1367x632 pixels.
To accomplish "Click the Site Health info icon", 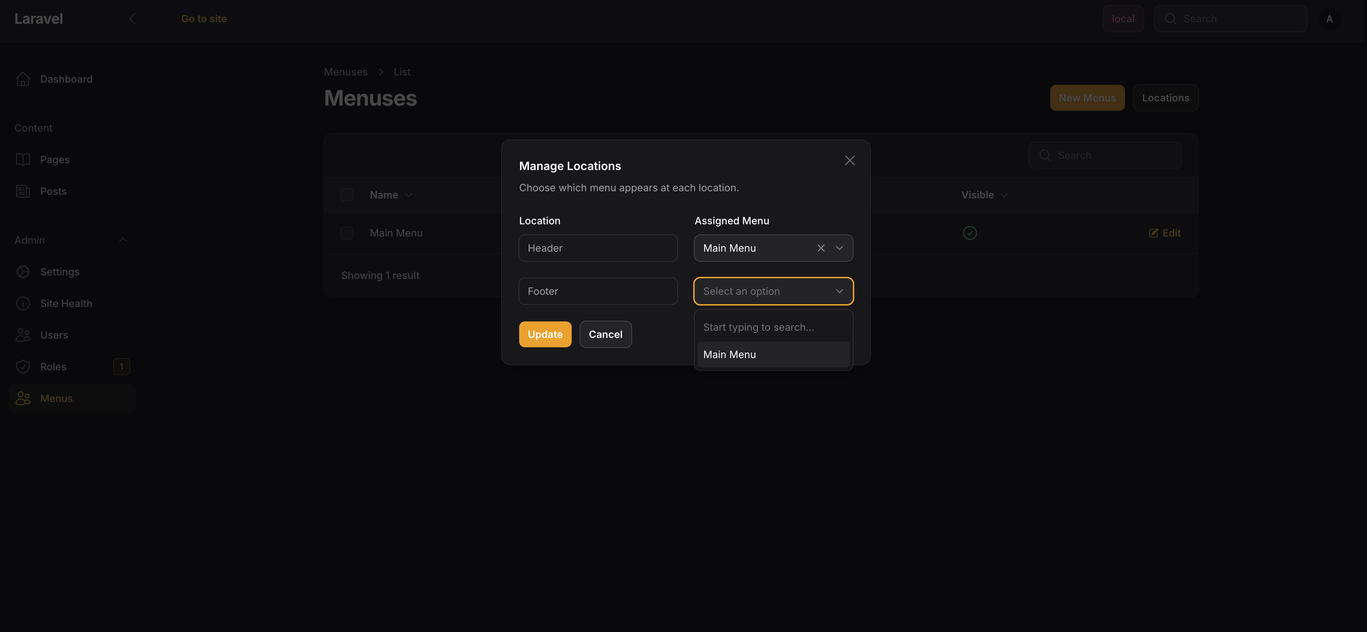I will point(23,303).
